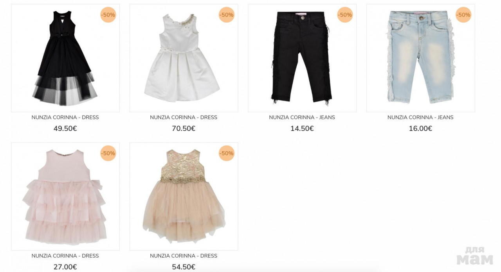Click the -50% badge on the gold dress
501x272 pixels.
pos(227,153)
